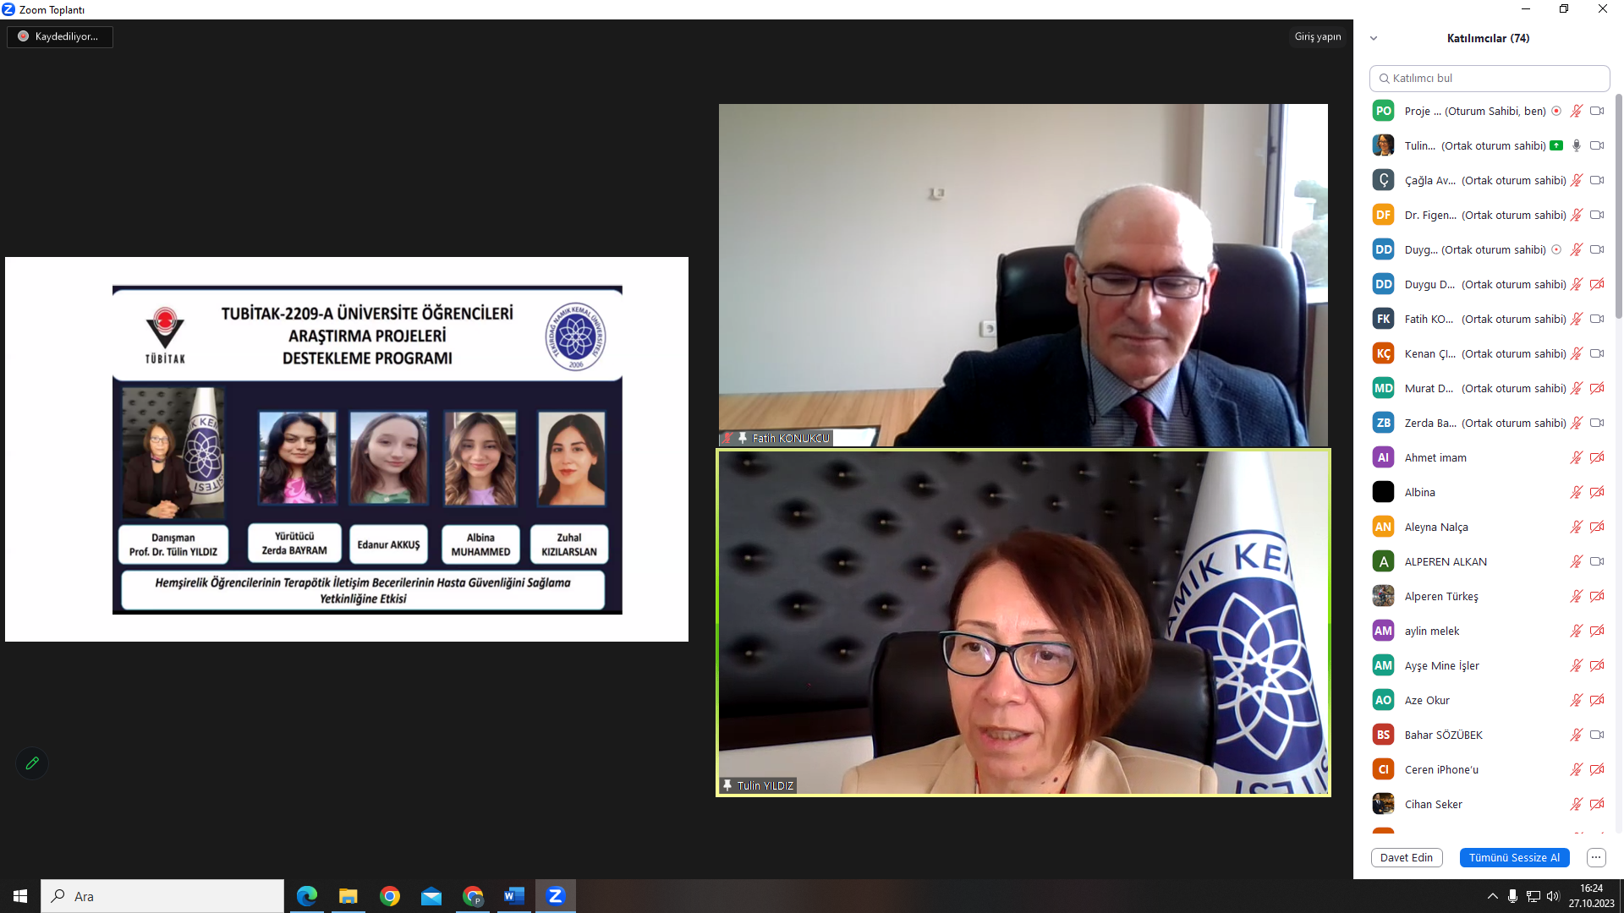This screenshot has width=1624, height=913.
Task: Open the three-dots more options menu
Action: (x=1595, y=857)
